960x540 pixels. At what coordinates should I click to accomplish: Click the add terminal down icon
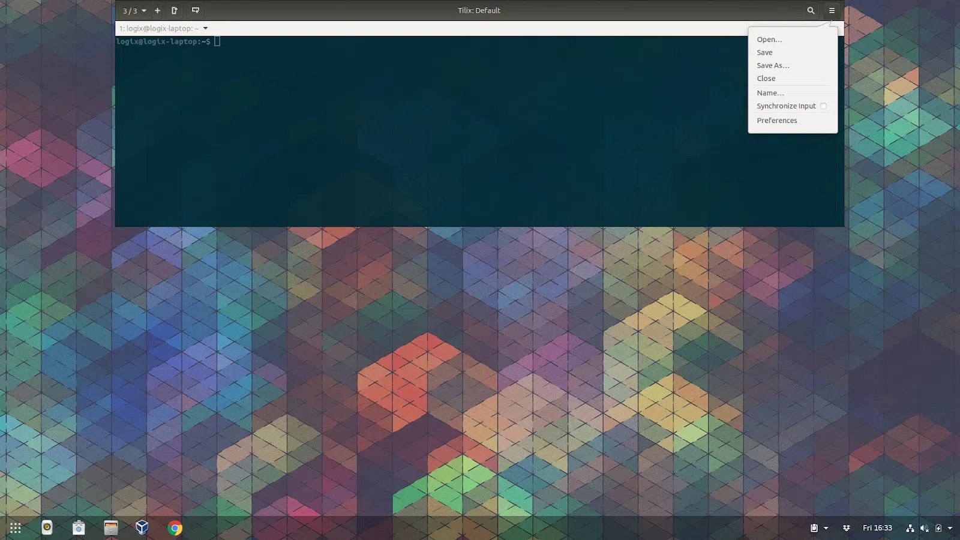point(195,10)
